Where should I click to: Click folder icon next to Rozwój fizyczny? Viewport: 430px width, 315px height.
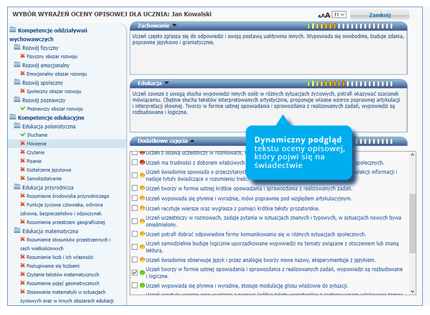click(17, 48)
